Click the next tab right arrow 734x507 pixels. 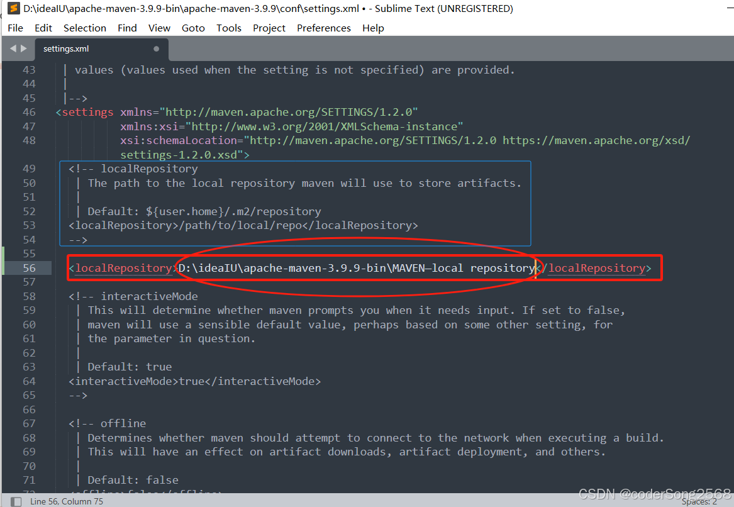pos(23,48)
